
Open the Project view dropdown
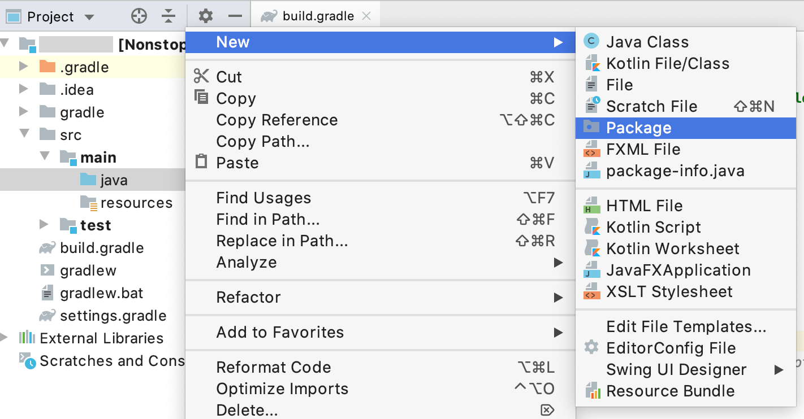pos(89,18)
